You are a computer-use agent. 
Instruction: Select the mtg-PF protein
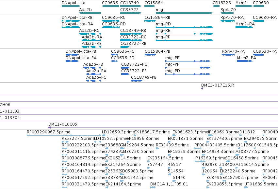(188, 68)
